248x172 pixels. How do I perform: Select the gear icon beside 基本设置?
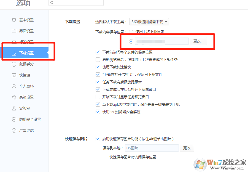(x=14, y=20)
